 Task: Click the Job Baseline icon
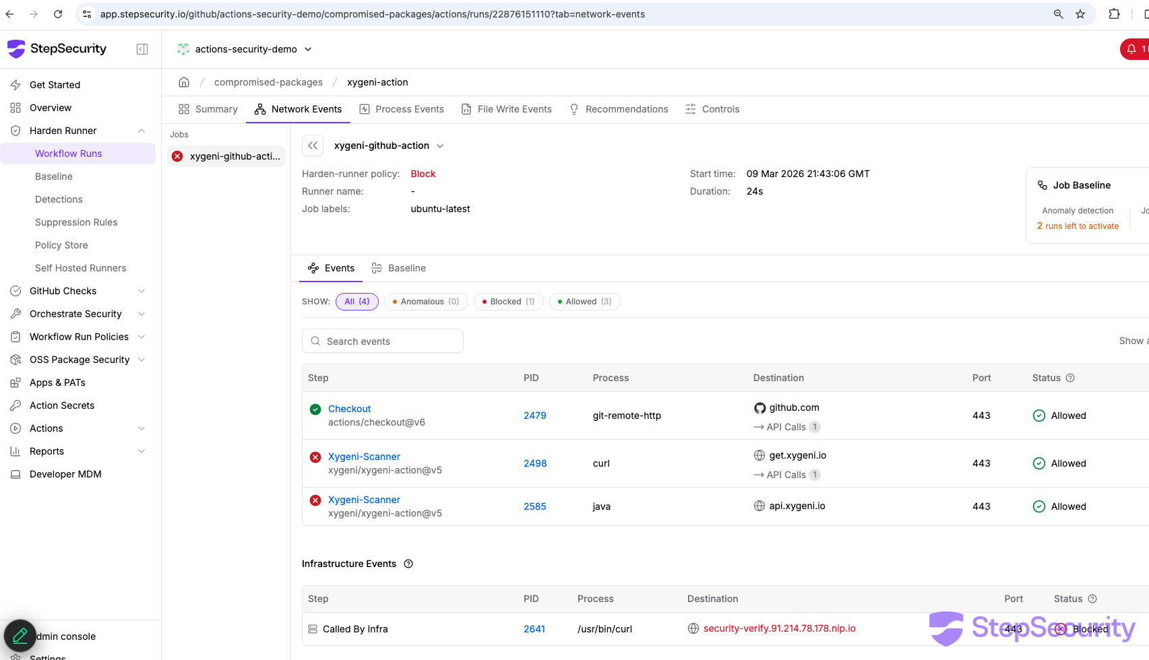[1043, 185]
